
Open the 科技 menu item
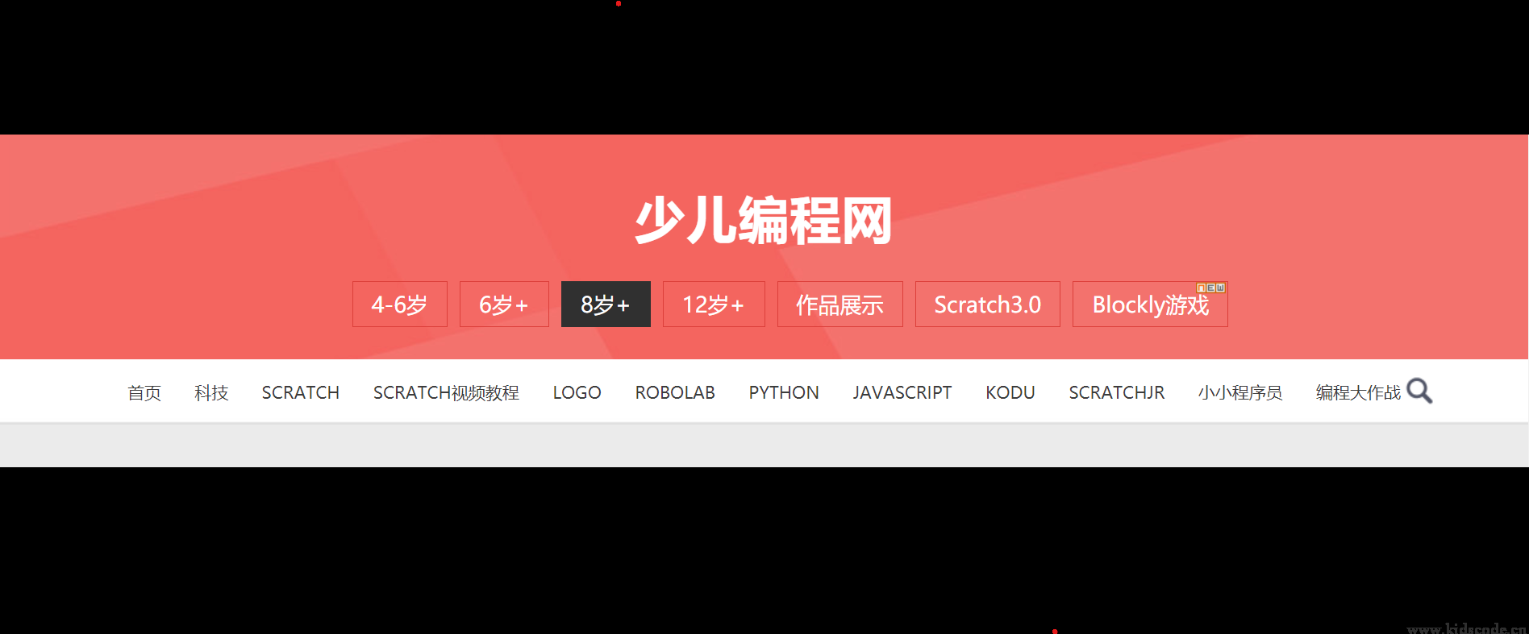tap(211, 392)
